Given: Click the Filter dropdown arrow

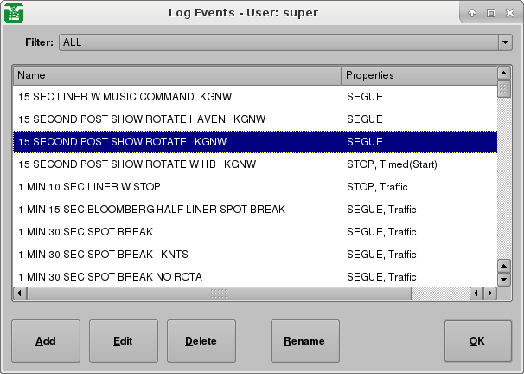Looking at the screenshot, I should (505, 42).
